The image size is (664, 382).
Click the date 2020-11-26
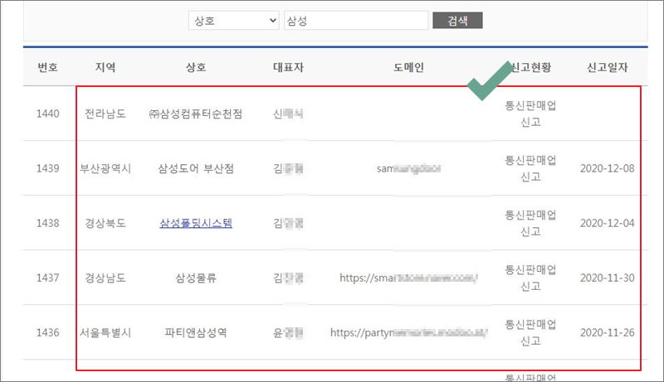tap(607, 332)
